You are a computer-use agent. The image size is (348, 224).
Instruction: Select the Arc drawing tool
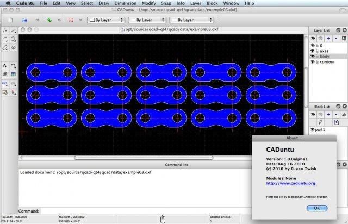click(x=5, y=39)
